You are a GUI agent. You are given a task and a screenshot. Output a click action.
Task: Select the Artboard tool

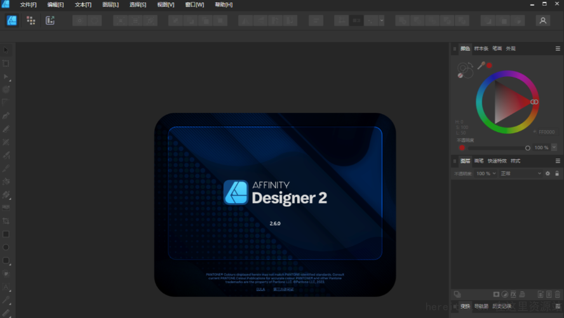[x=6, y=63]
